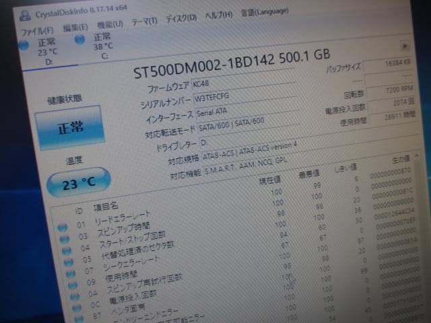Click the scroll up arrow of SMART list
Image resolution: width=431 pixels, height=323 pixels.
(x=417, y=155)
